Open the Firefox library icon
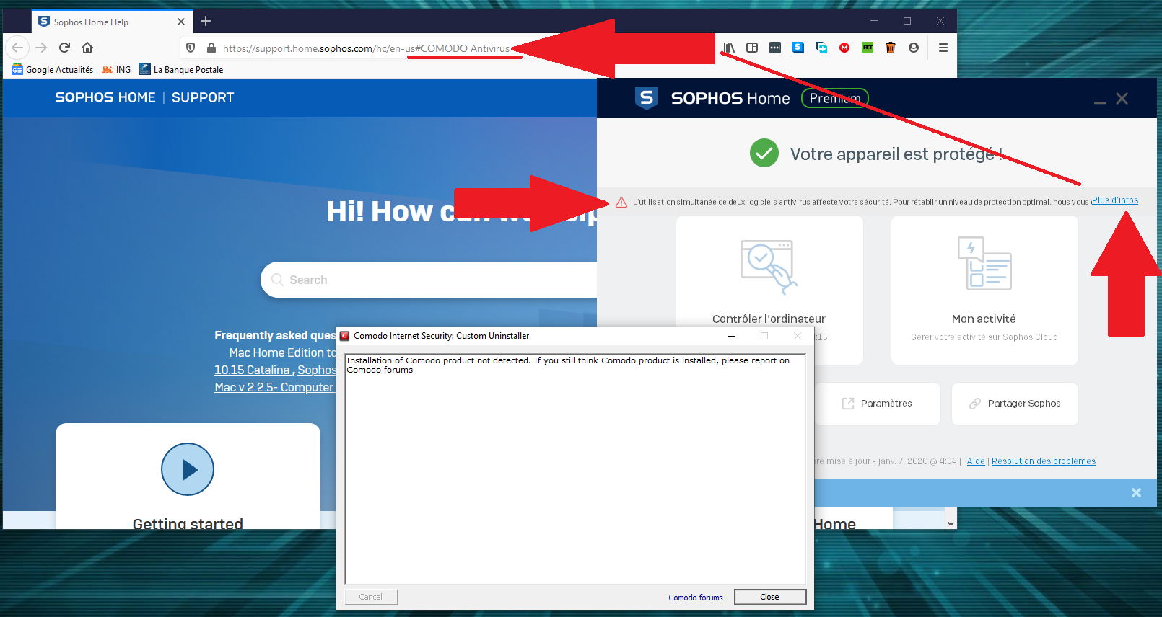The image size is (1162, 617). [x=729, y=48]
